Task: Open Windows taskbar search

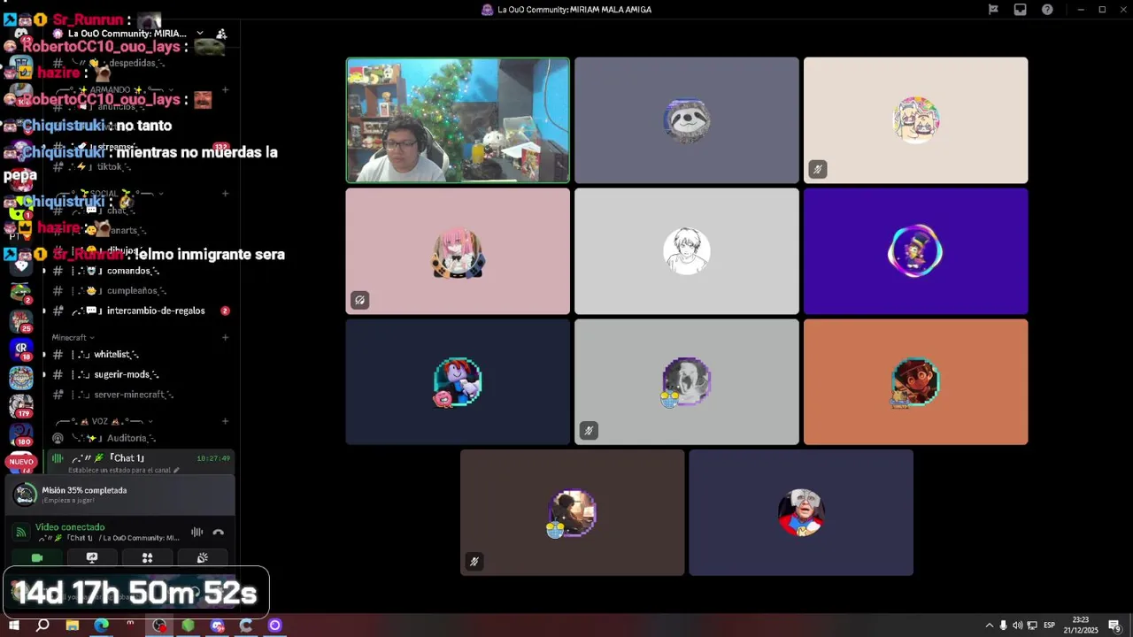Action: tap(42, 625)
